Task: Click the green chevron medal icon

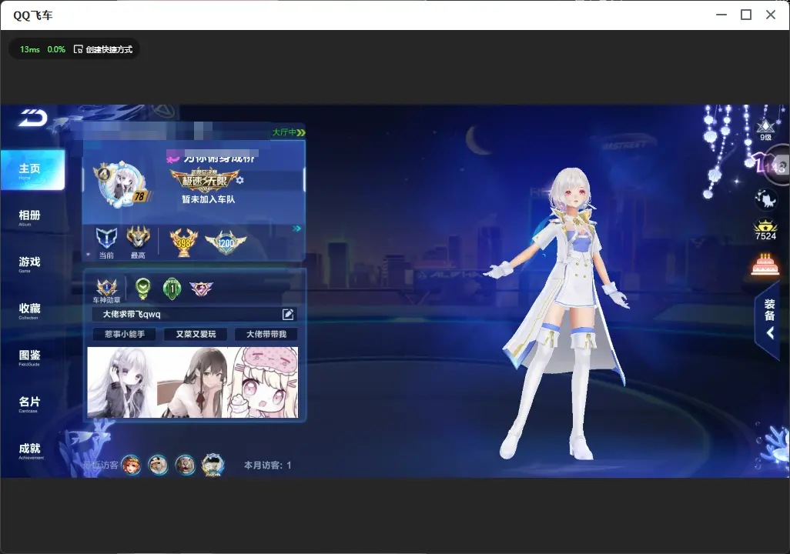Action: 143,288
